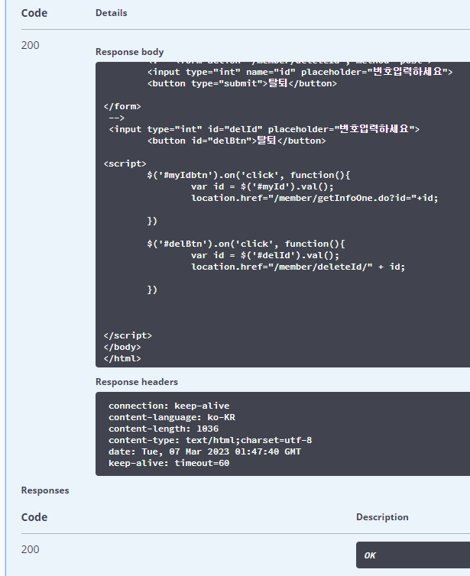This screenshot has width=470, height=576.
Task: Click the '</form>' line in response body
Action: [122, 106]
